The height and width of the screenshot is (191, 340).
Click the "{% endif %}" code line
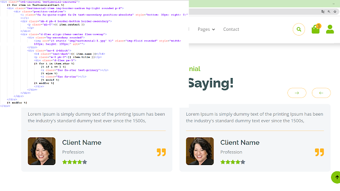click(x=50, y=80)
